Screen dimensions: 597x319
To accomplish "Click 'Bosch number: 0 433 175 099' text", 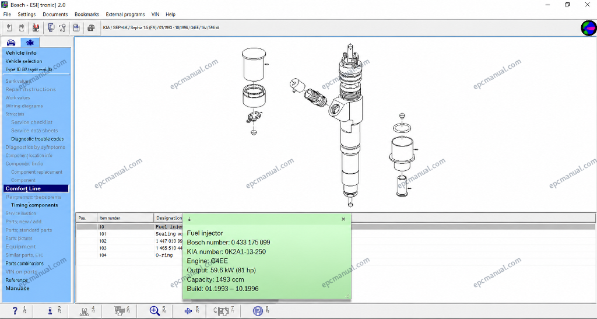I will pos(229,243).
